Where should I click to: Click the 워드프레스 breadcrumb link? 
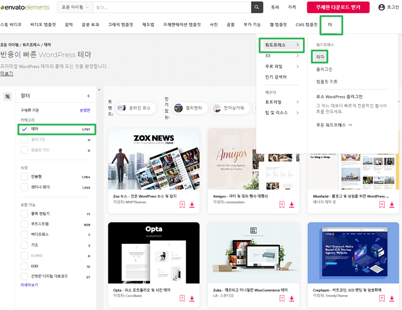(x=31, y=45)
